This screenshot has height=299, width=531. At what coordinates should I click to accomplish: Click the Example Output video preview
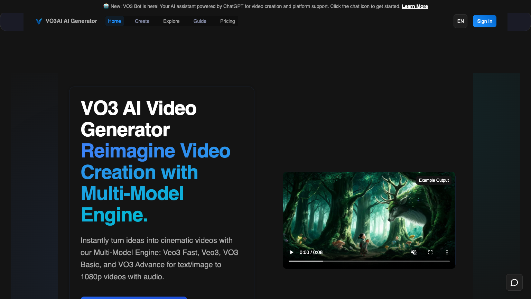tap(369, 215)
